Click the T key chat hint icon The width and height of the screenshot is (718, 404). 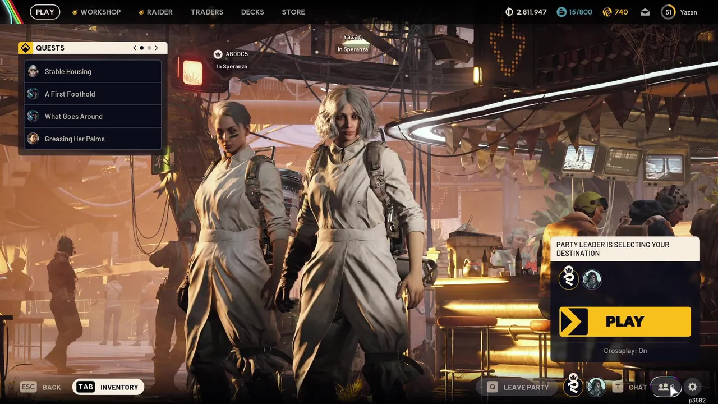coord(618,387)
